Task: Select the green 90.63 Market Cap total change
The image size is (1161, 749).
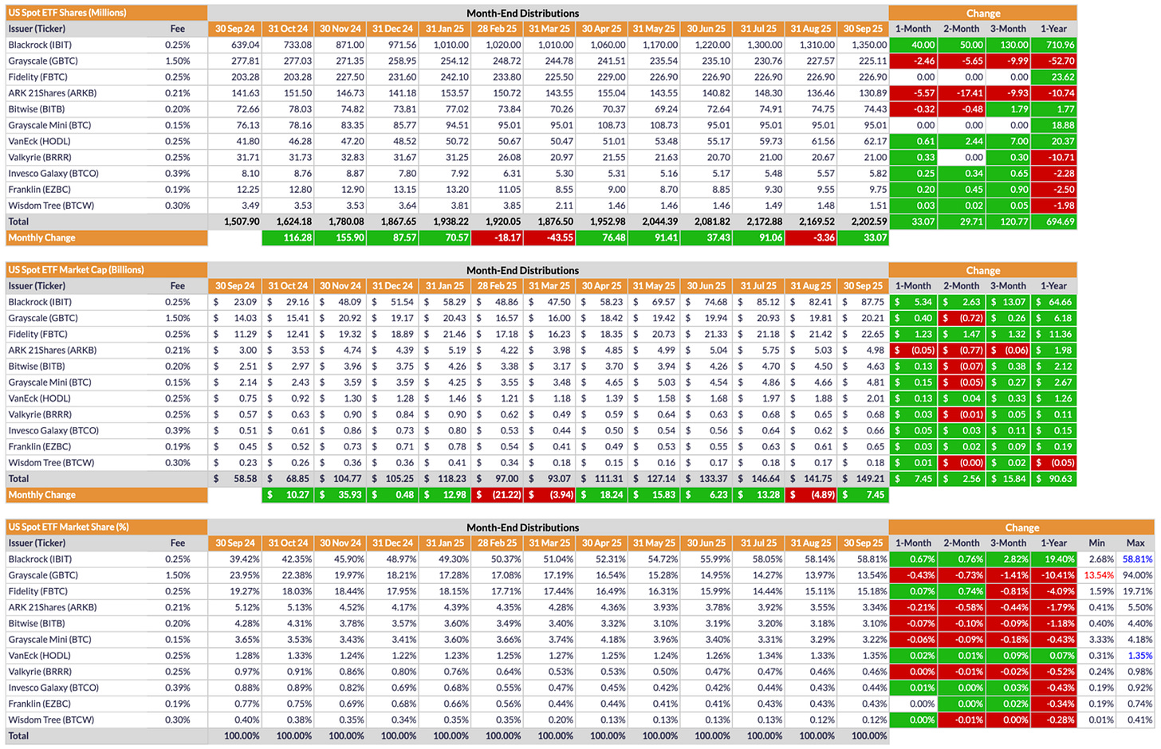Action: (x=1053, y=479)
